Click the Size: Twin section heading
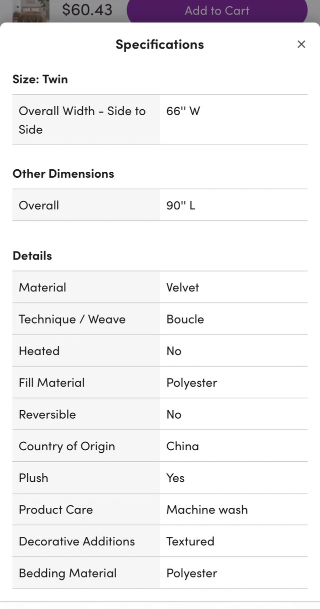320x609 pixels. [40, 79]
